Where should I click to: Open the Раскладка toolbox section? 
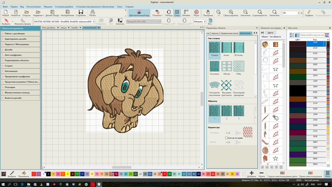(20, 87)
